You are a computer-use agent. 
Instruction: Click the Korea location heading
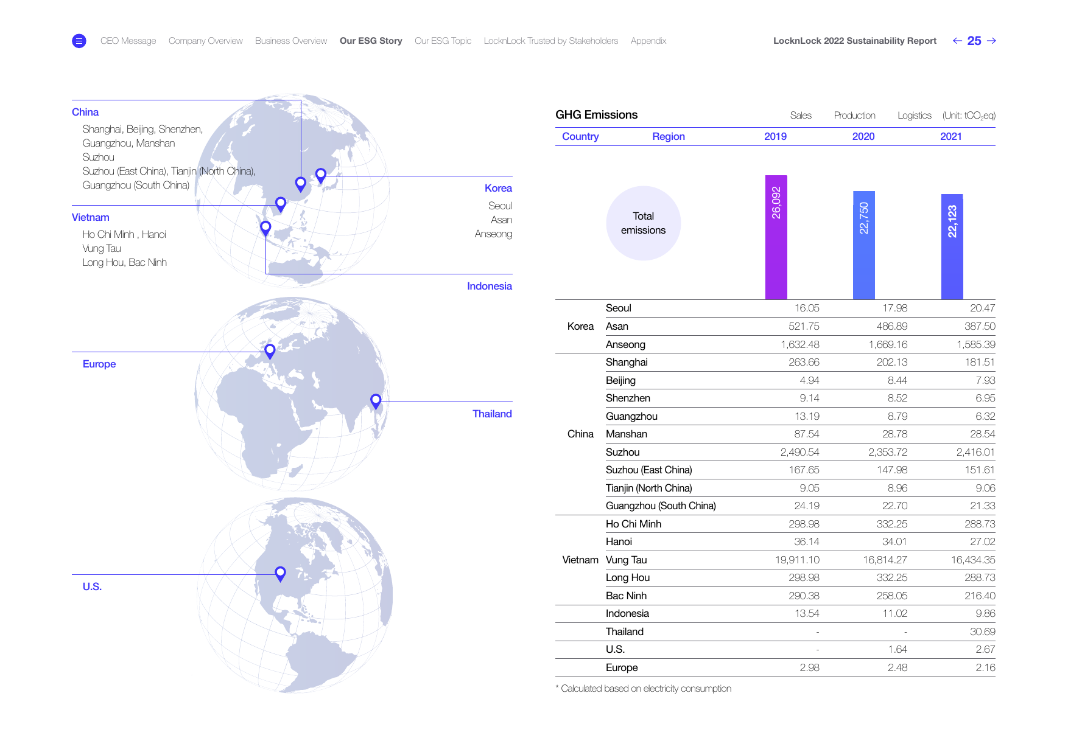498,188
